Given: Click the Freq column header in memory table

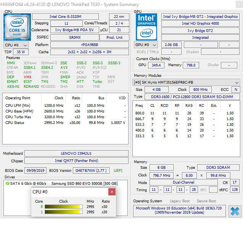Looking at the screenshot, I should (140, 106).
